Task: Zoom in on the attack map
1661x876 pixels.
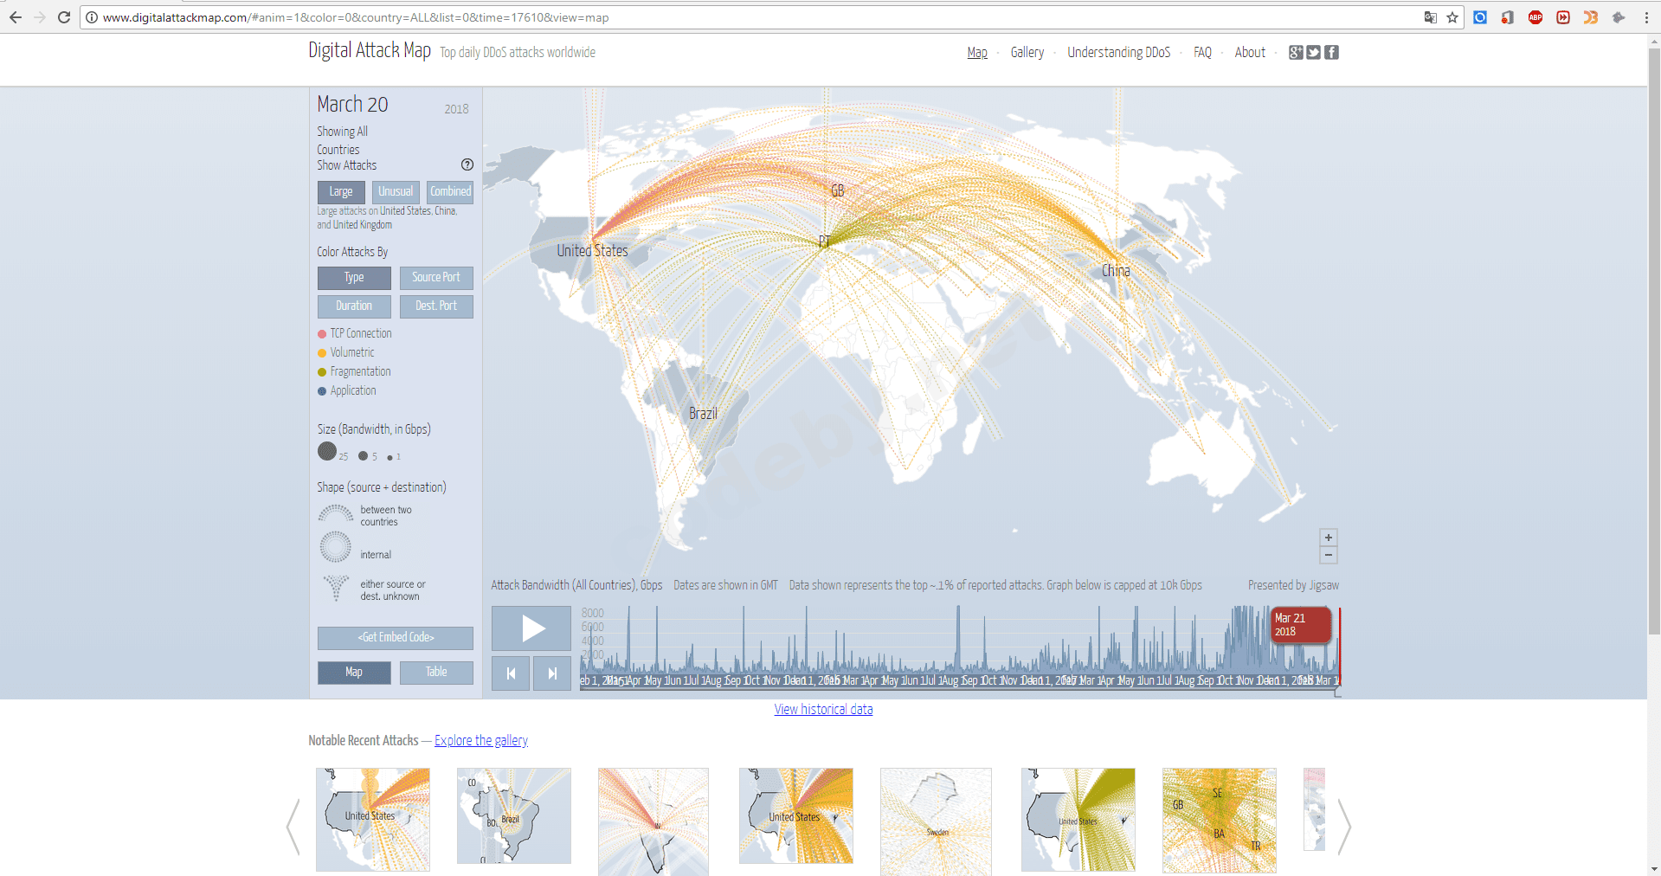Action: coord(1329,538)
